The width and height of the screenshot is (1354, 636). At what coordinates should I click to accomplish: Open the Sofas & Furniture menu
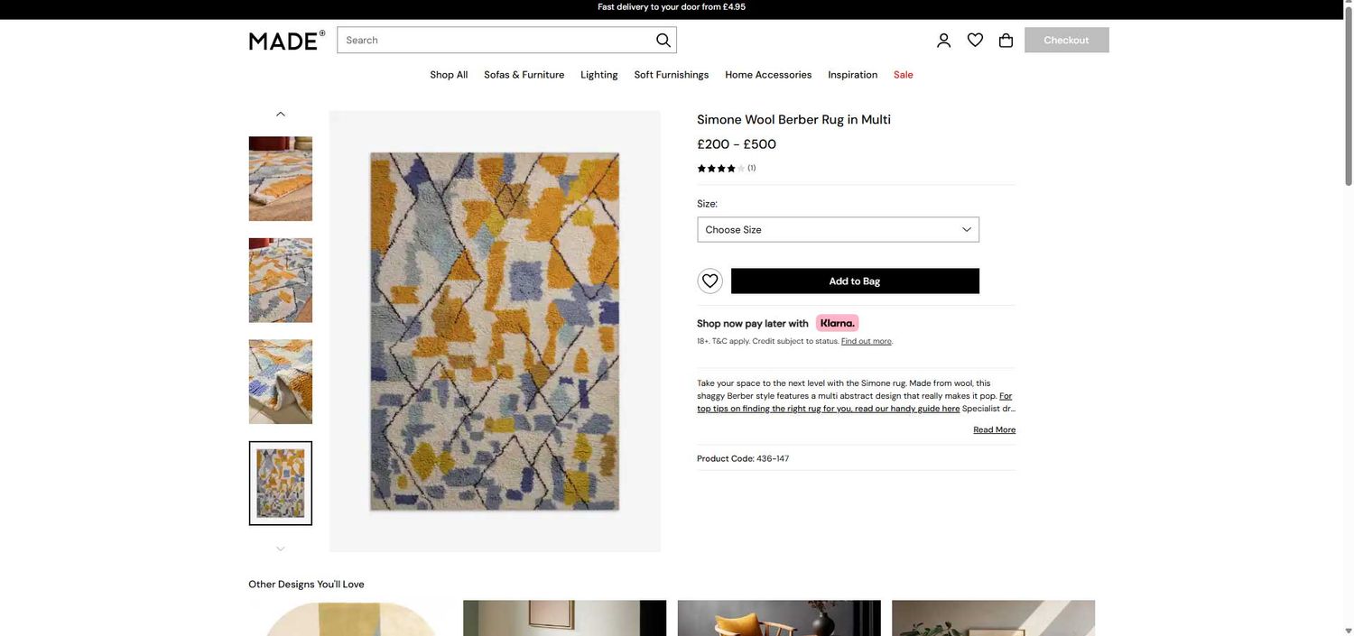(x=524, y=75)
